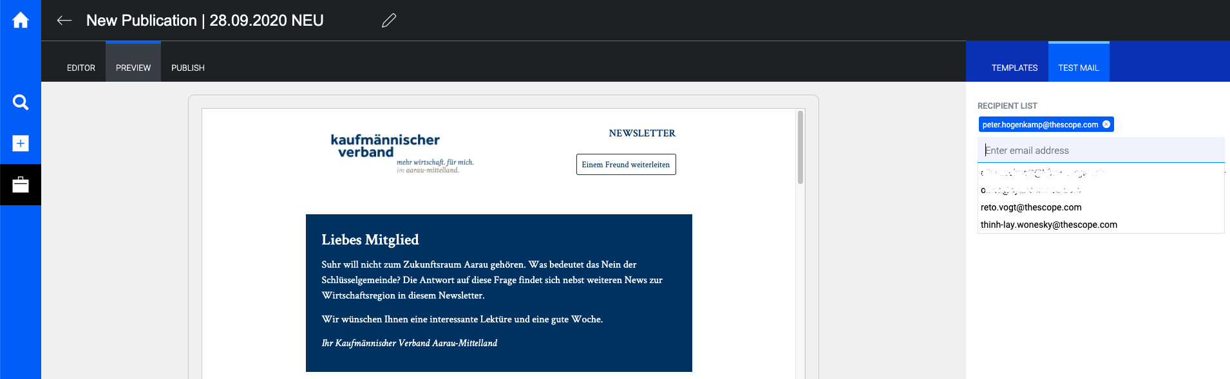This screenshot has height=379, width=1230.
Task: Select the briefcase icon in sidebar
Action: click(x=21, y=185)
